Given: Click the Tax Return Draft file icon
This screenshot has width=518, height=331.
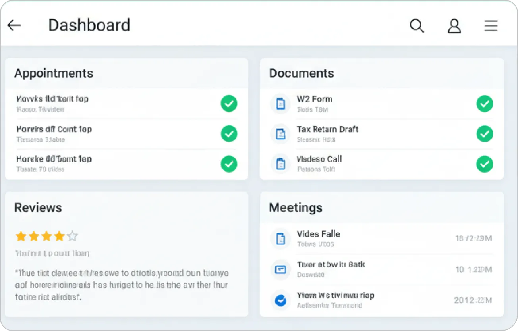Looking at the screenshot, I should pyautogui.click(x=280, y=134).
